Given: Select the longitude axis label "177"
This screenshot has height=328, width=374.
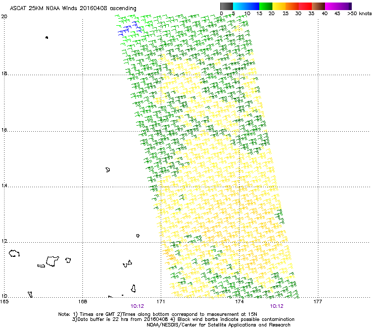Looking at the screenshot, I should click(317, 302).
